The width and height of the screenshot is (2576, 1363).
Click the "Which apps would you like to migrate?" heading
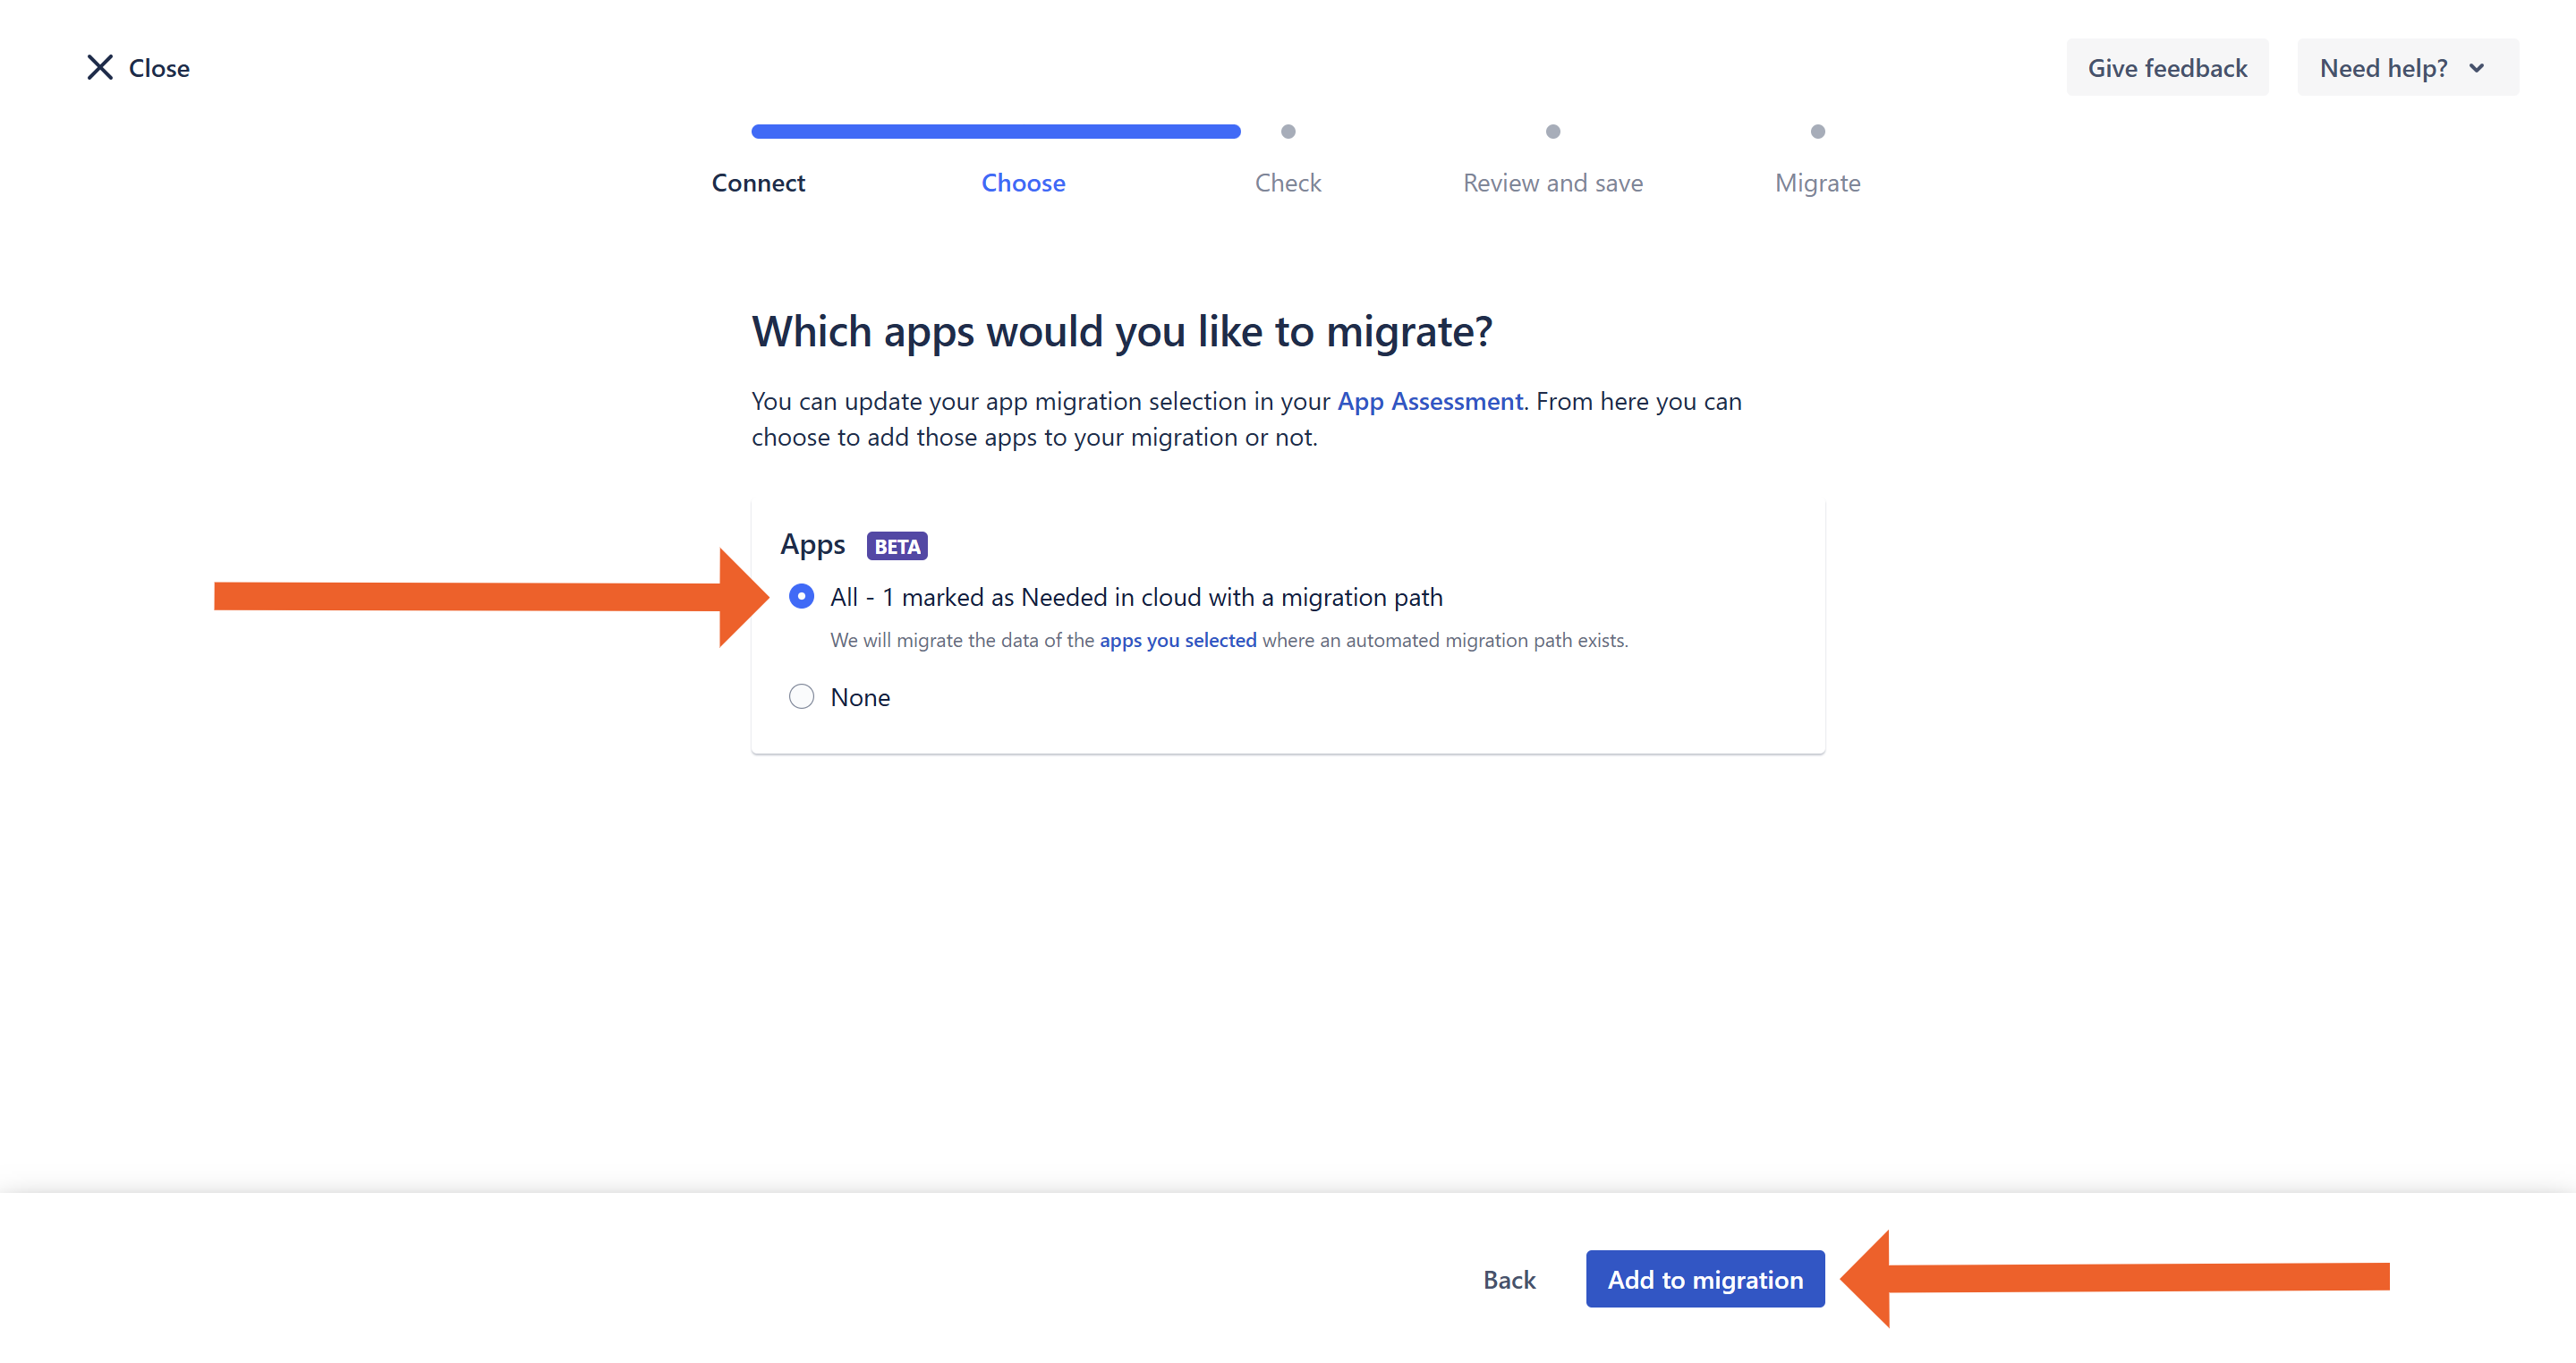pos(1121,331)
